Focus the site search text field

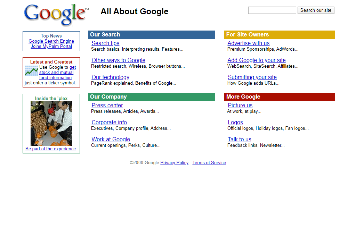point(272,10)
